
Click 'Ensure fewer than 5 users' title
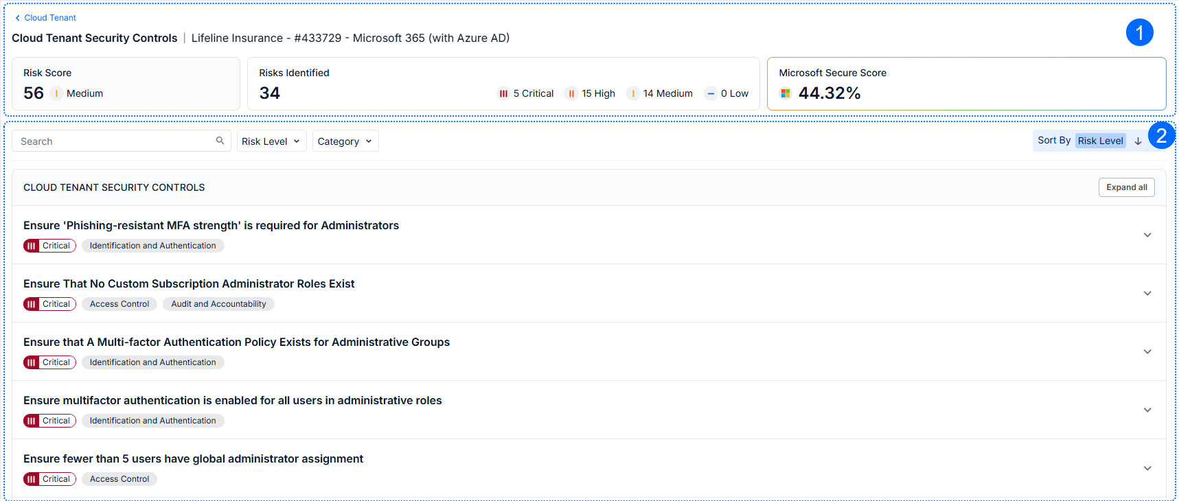pyautogui.click(x=193, y=458)
